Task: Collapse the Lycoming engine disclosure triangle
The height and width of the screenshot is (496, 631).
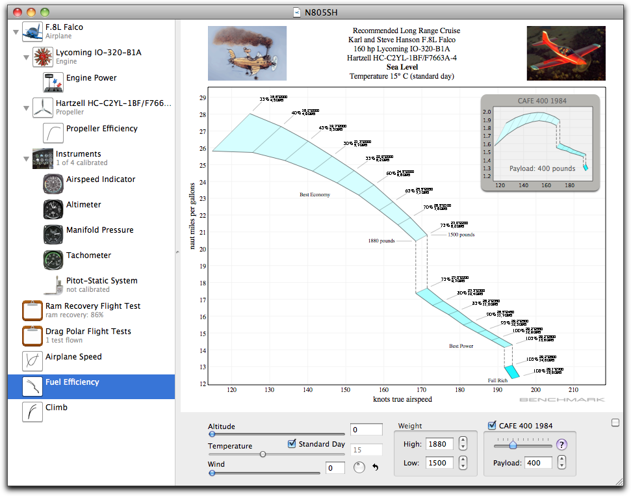Action: [x=26, y=57]
